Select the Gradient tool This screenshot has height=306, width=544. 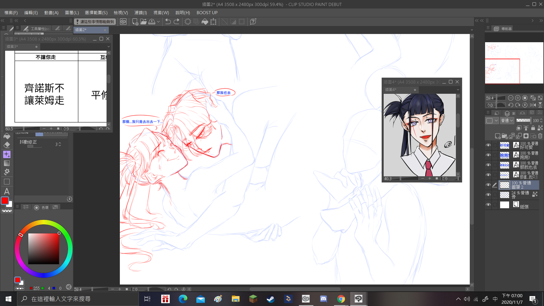pyautogui.click(x=7, y=163)
